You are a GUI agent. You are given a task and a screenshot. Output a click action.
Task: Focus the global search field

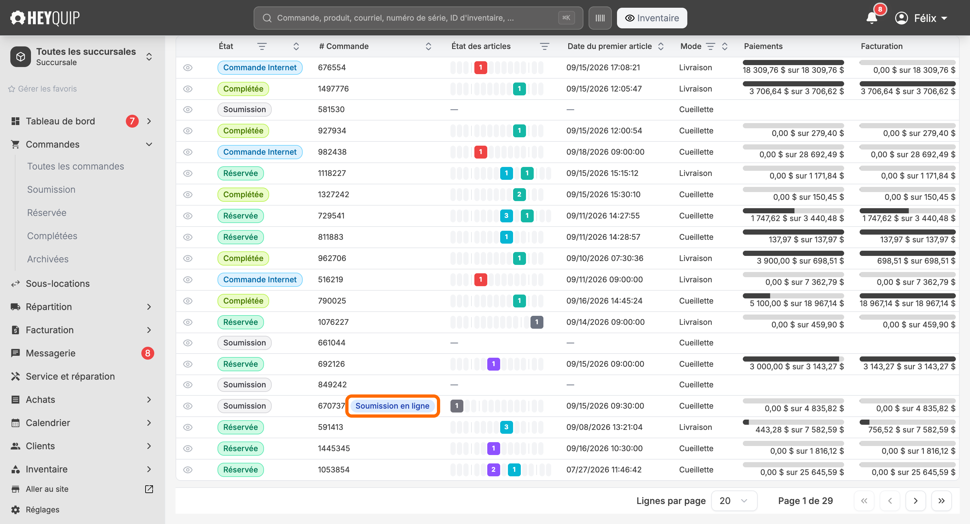click(418, 18)
